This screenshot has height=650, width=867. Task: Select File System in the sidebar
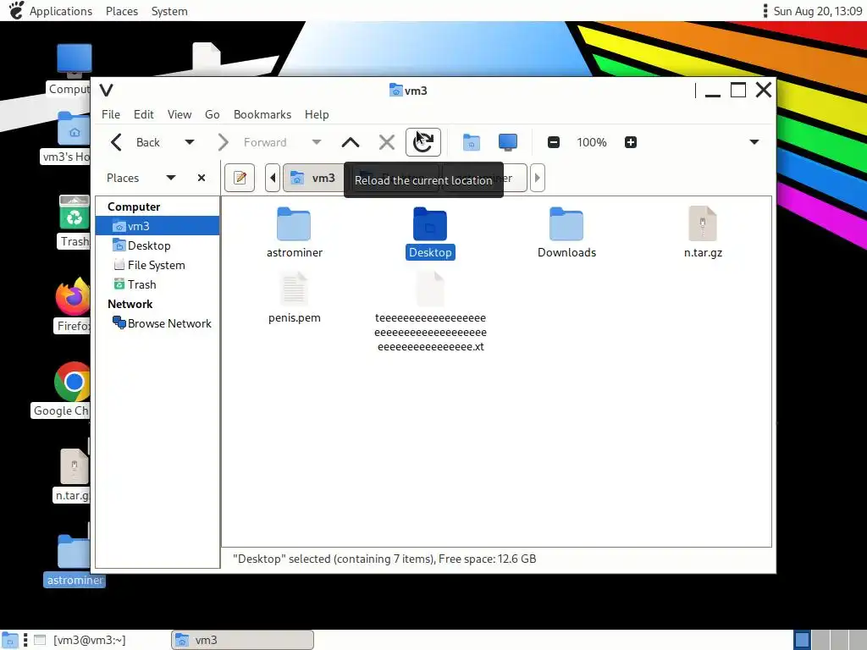[x=157, y=265]
